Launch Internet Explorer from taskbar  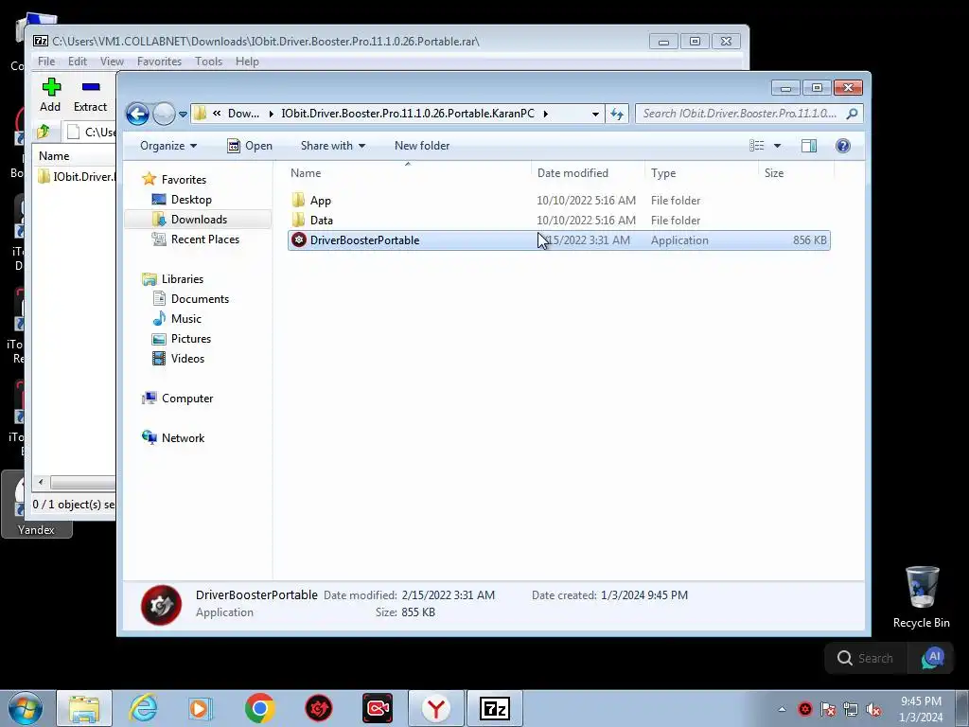144,708
